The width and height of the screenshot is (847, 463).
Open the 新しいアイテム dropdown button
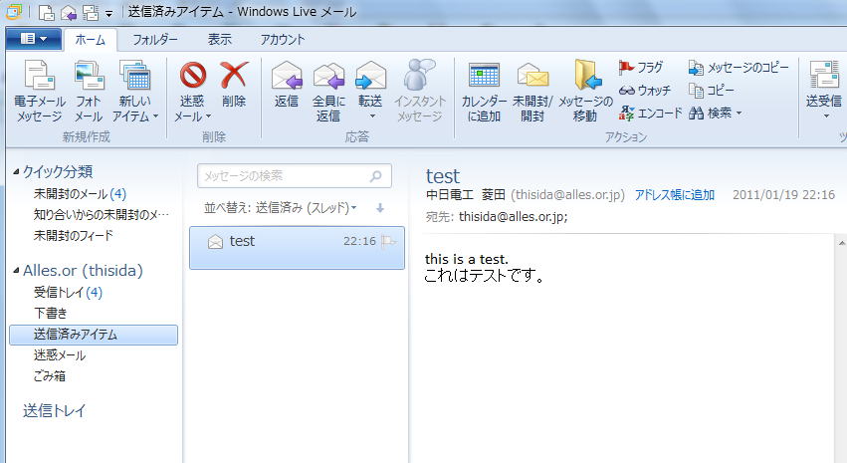click(x=135, y=92)
